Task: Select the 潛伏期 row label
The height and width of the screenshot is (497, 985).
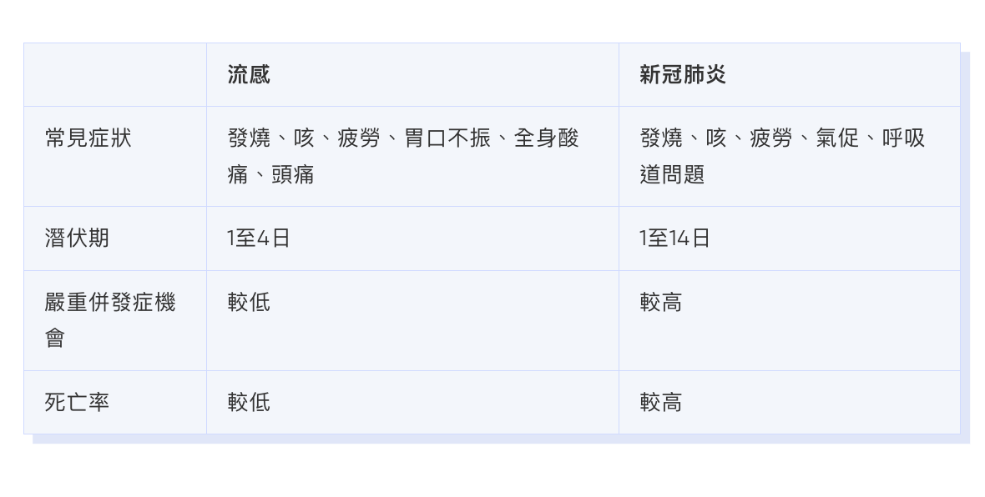Action: tap(77, 238)
